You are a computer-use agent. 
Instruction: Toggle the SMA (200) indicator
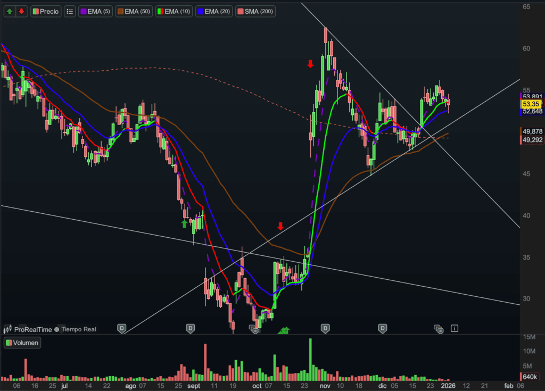click(255, 11)
